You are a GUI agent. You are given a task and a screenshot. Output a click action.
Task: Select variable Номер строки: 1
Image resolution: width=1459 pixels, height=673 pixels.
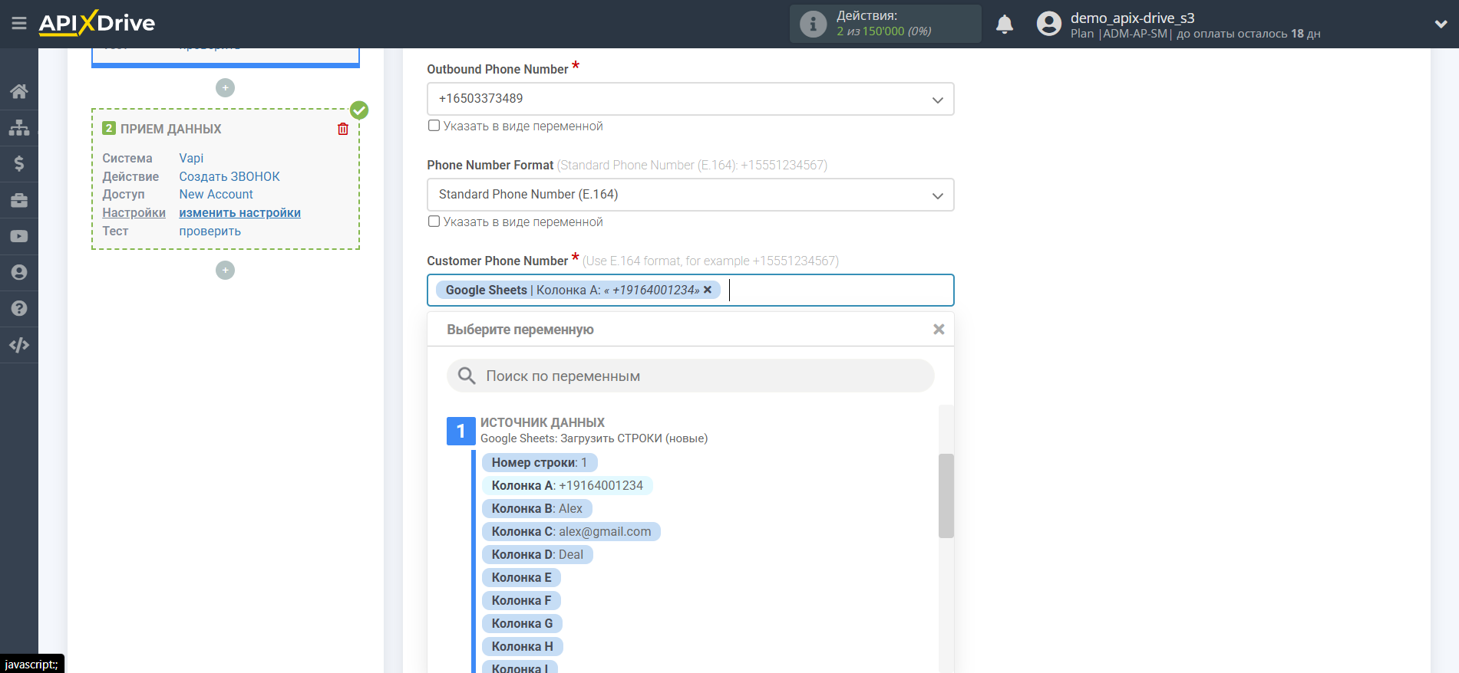540,462
